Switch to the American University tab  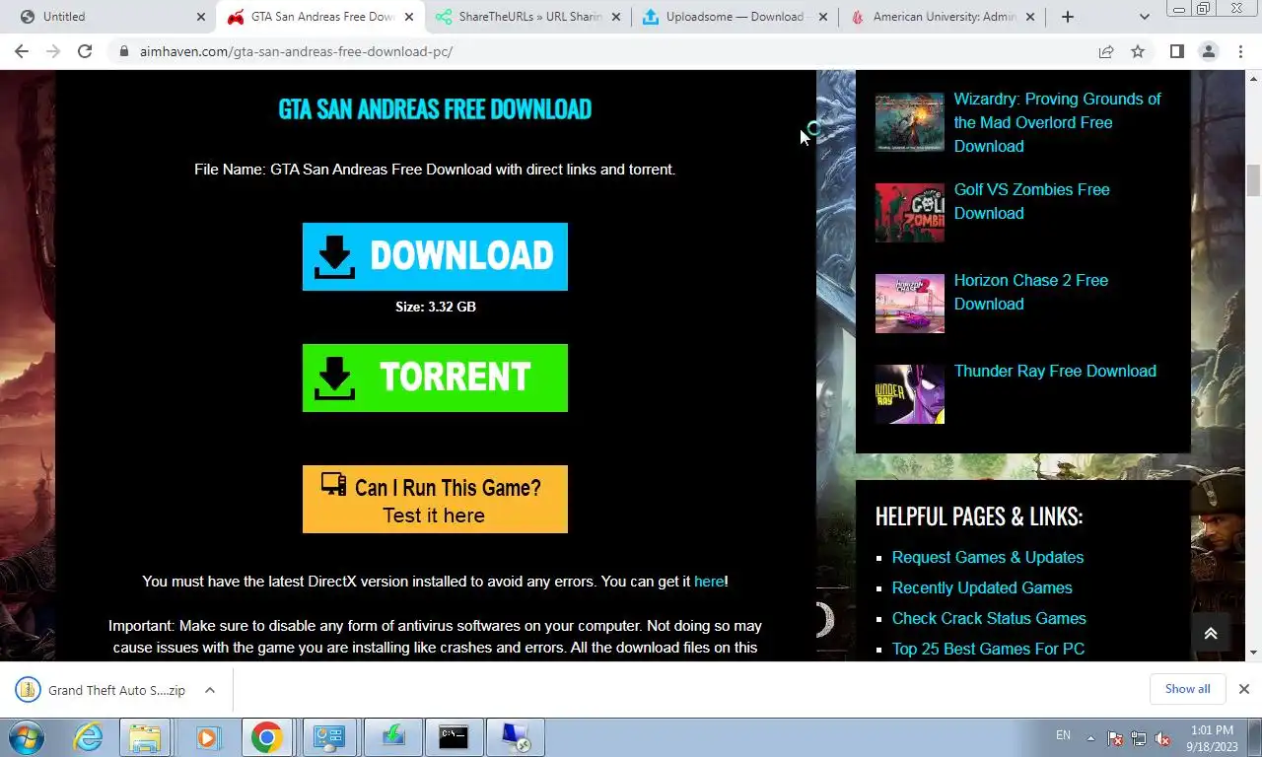coord(942,17)
